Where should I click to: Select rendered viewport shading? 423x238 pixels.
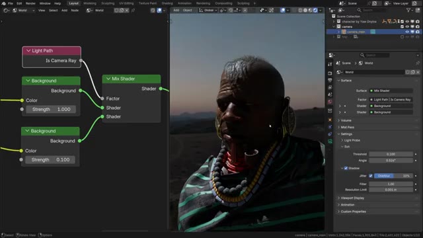pos(315,11)
